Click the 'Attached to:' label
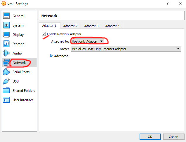Viewport: 186px width, 142px height. [x=60, y=41]
